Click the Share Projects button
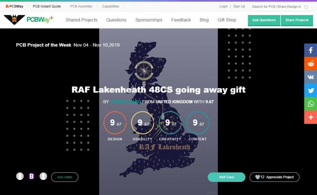Viewport: 317px width, 195px height. (x=297, y=20)
